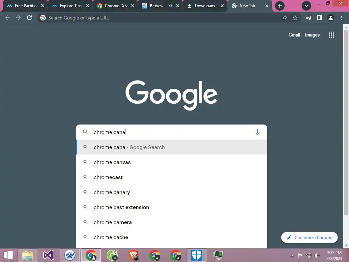
Task: Close the BitView tab
Action: click(x=178, y=6)
